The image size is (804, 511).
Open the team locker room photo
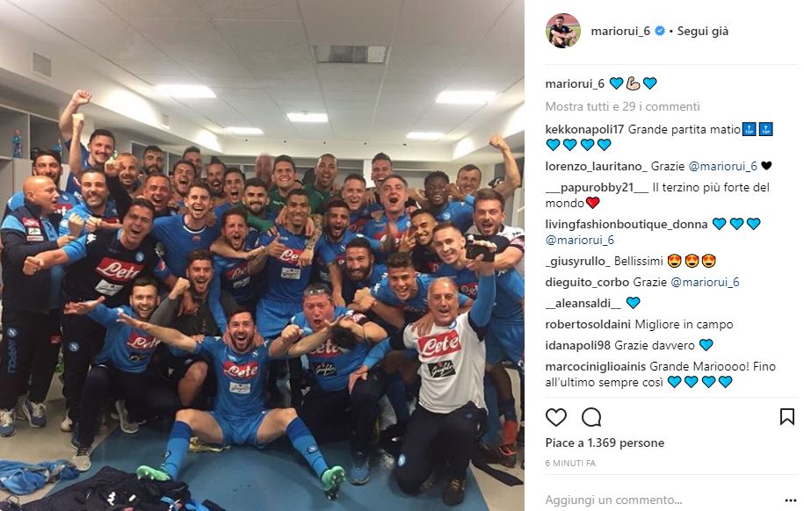point(262,255)
